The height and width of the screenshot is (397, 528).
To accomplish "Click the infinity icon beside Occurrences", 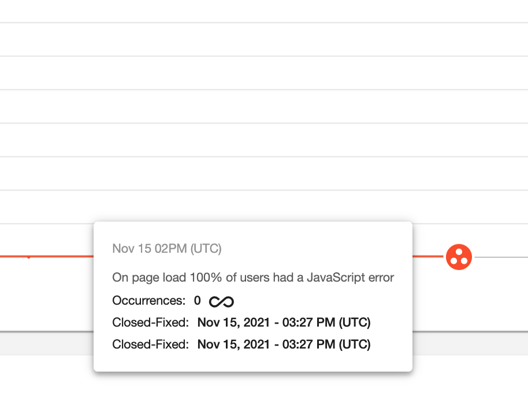I will 221,301.
